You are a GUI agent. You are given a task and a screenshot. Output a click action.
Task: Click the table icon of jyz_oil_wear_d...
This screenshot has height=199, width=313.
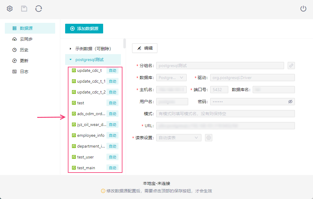point(74,124)
